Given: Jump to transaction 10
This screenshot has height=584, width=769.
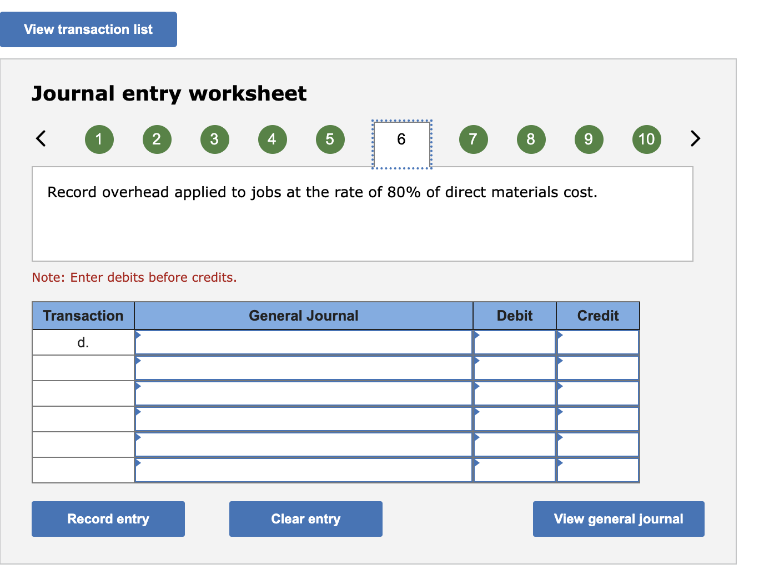Looking at the screenshot, I should (x=646, y=139).
